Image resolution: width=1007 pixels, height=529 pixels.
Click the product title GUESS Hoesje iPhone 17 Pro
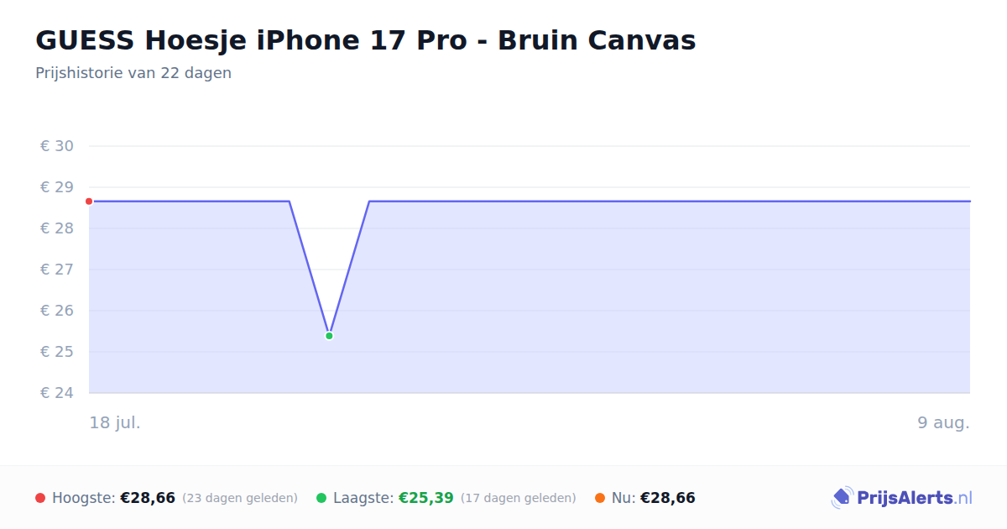point(366,39)
